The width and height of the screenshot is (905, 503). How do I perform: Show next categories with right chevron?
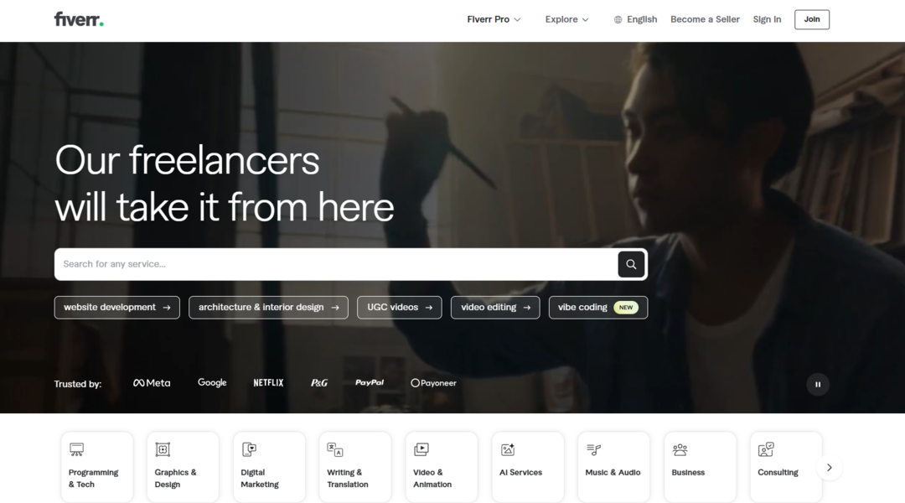click(x=830, y=467)
